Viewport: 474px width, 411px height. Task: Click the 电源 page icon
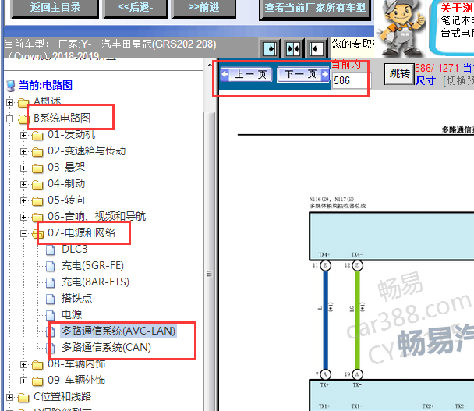(51, 315)
